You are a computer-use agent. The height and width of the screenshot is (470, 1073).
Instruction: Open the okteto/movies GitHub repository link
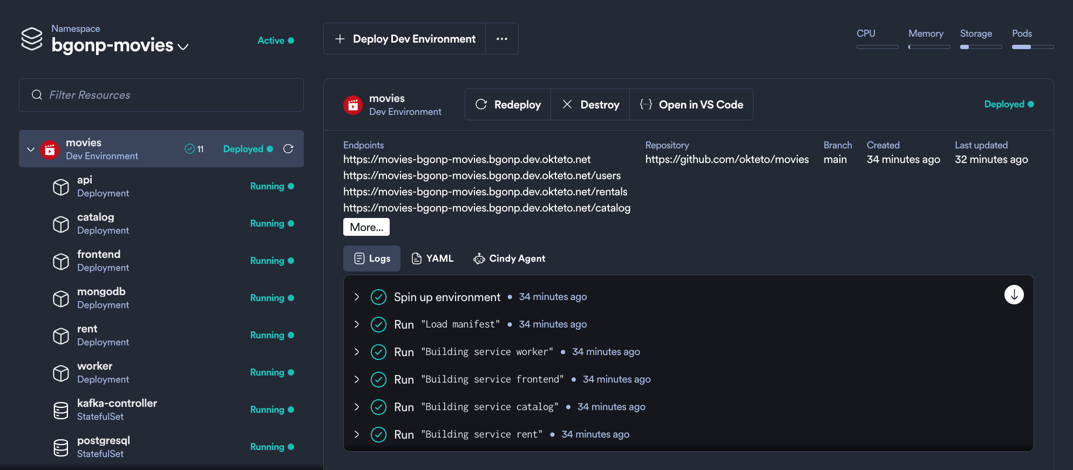coord(726,160)
